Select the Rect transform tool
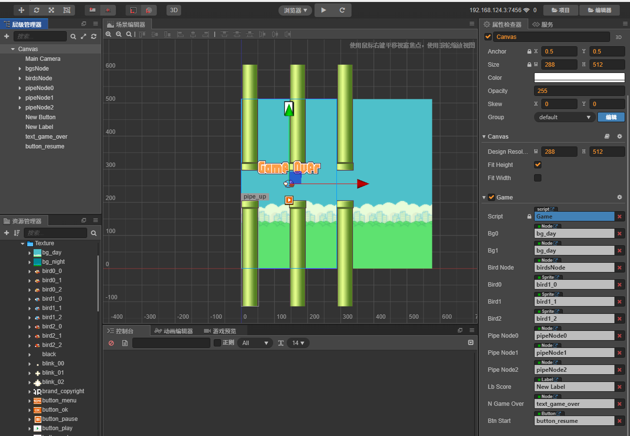This screenshot has height=436, width=630. click(67, 10)
